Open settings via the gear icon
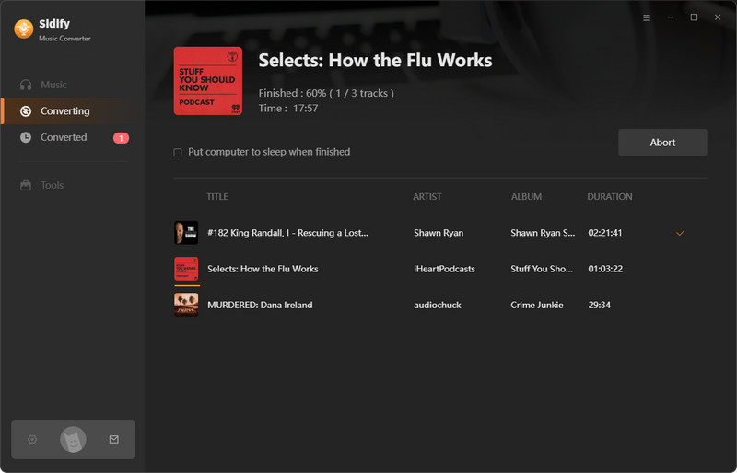This screenshot has height=473, width=737. point(32,439)
